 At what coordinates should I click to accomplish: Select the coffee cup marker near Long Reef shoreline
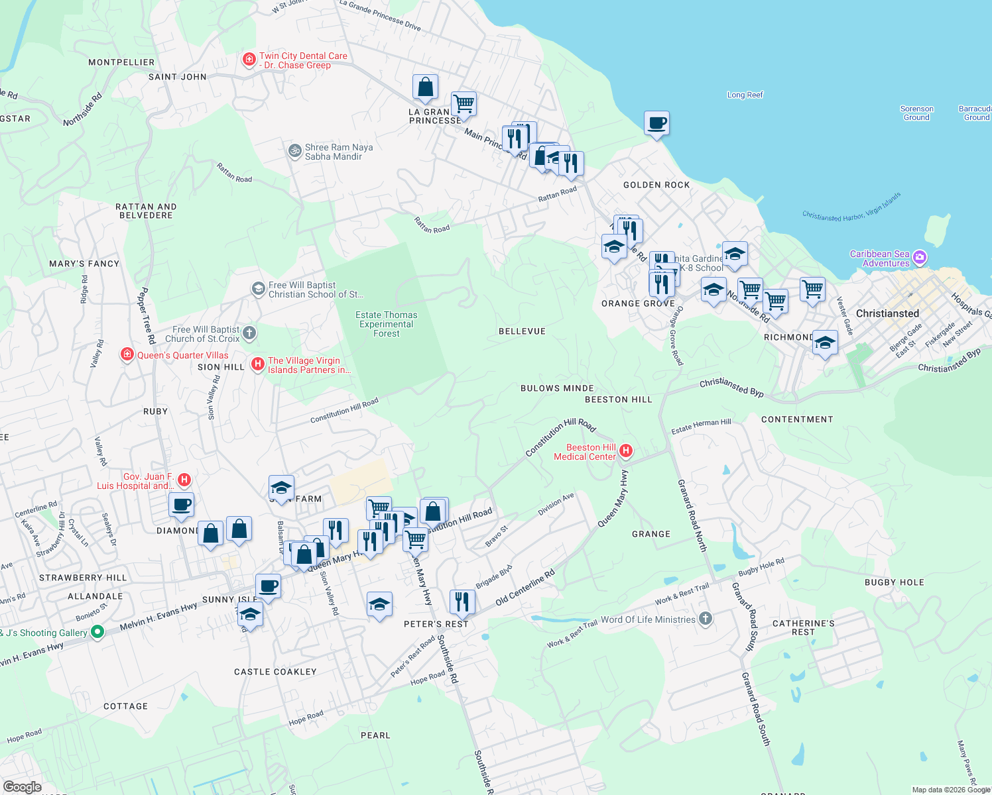pyautogui.click(x=656, y=124)
